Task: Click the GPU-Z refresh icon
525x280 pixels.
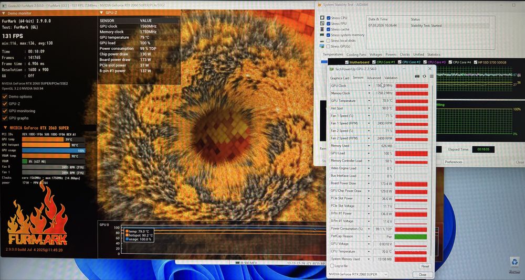Action: click(x=424, y=77)
